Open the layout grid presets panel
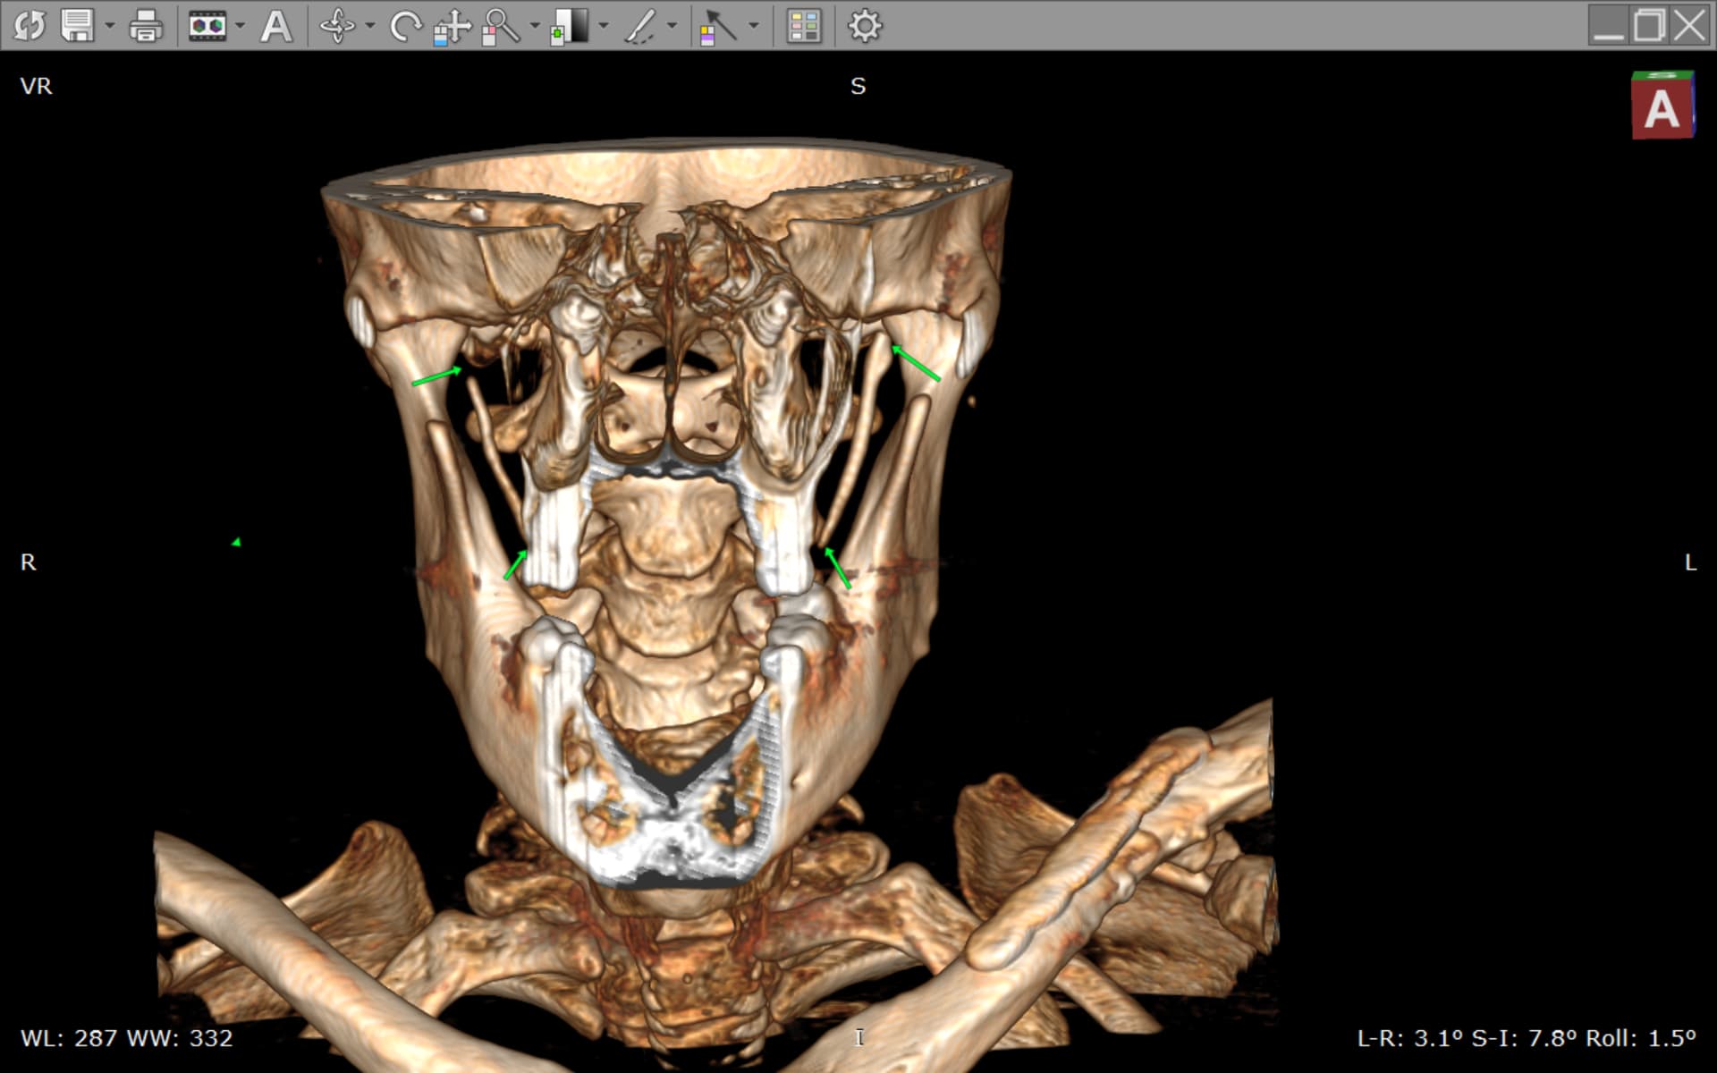The image size is (1717, 1073). [803, 26]
